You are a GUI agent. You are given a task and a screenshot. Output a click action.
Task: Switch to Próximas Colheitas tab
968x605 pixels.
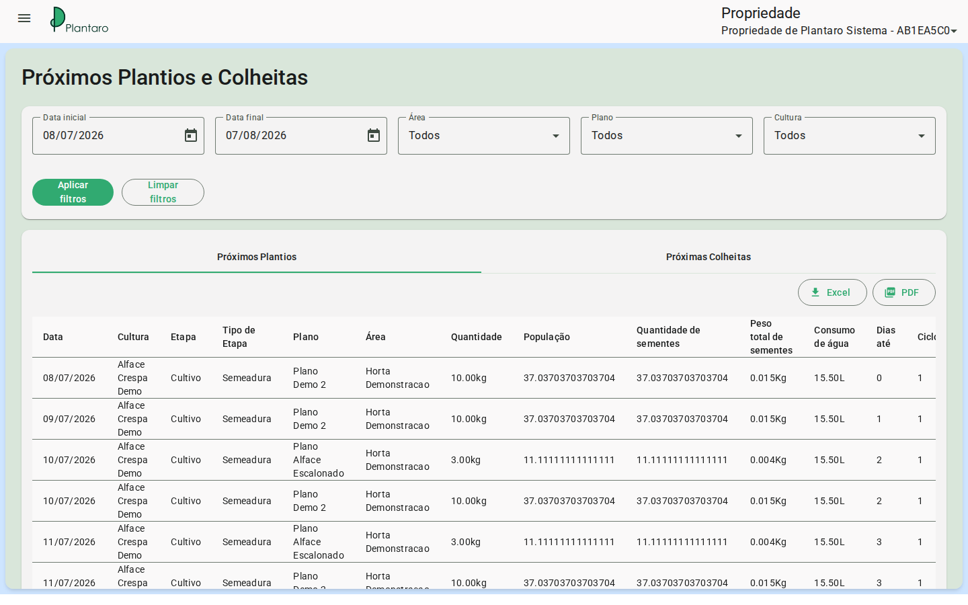coord(709,257)
